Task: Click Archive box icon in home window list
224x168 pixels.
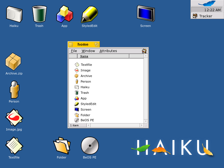Action: (76, 76)
